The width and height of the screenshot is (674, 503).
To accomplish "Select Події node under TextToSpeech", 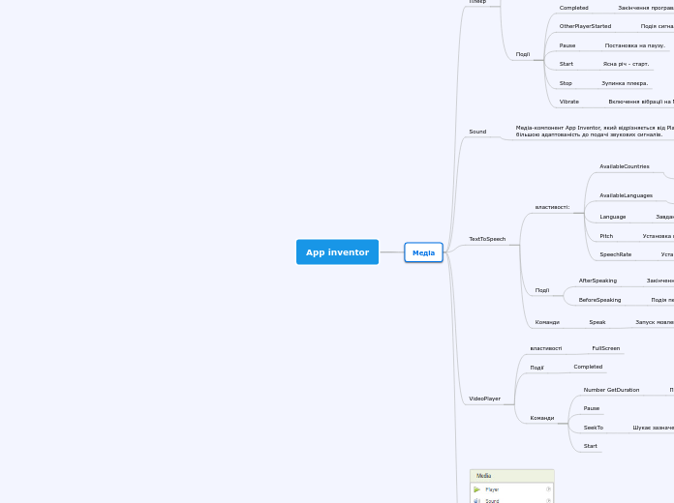I will tap(542, 290).
